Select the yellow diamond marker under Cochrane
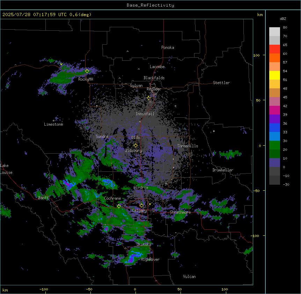The width and height of the screenshot is (301, 294). (x=119, y=206)
